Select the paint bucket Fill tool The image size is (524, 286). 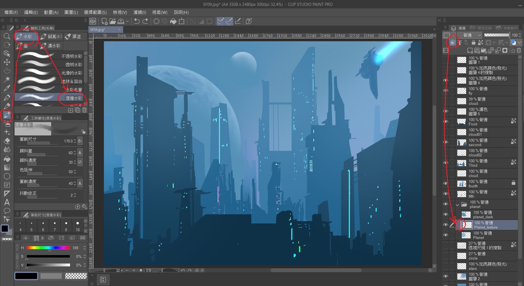[x=7, y=159]
